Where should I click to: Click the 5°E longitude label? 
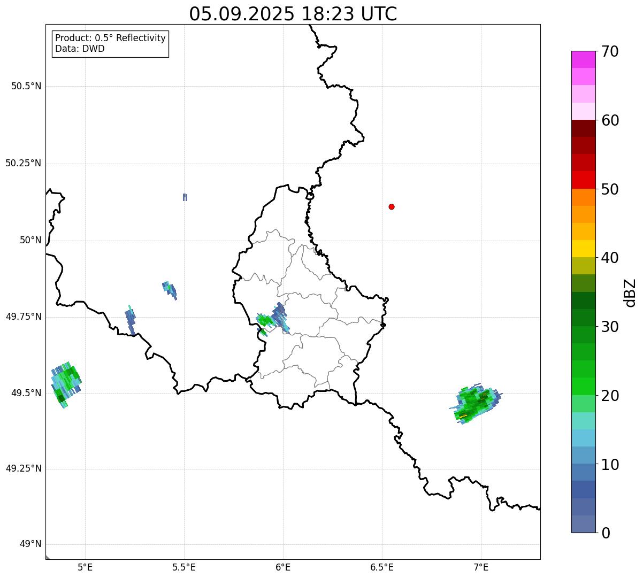85,567
